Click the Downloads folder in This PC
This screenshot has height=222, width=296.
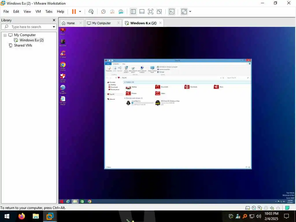191,87
